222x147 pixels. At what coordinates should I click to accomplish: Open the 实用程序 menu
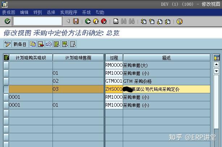click(69, 12)
